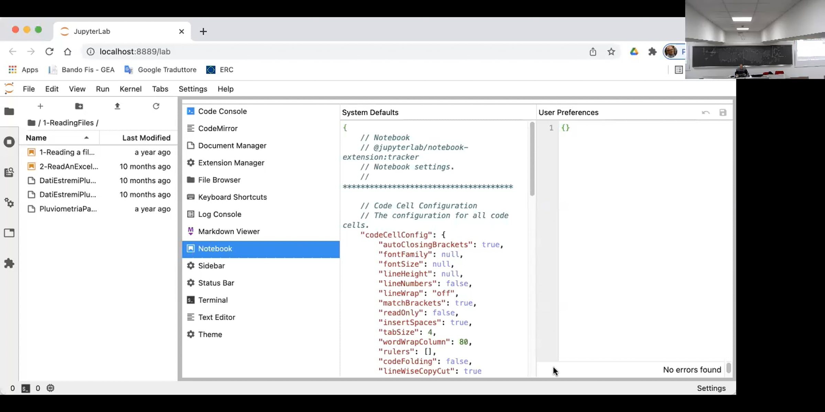
Task: Open the Kernel menu
Action: (x=131, y=89)
